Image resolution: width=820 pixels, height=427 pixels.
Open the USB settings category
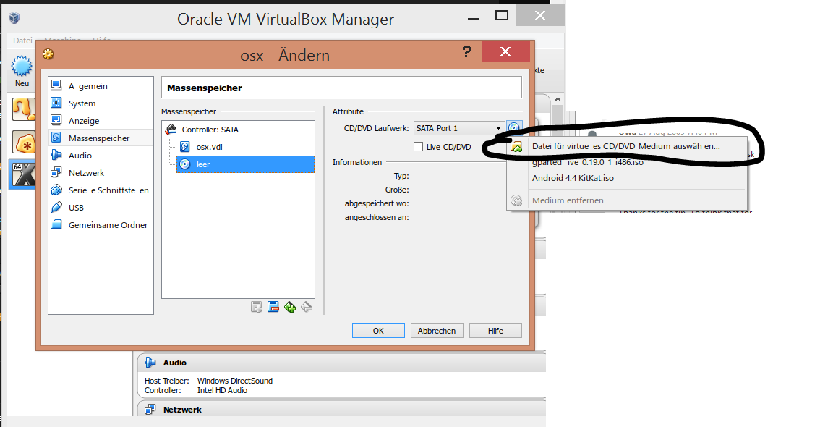(101, 207)
